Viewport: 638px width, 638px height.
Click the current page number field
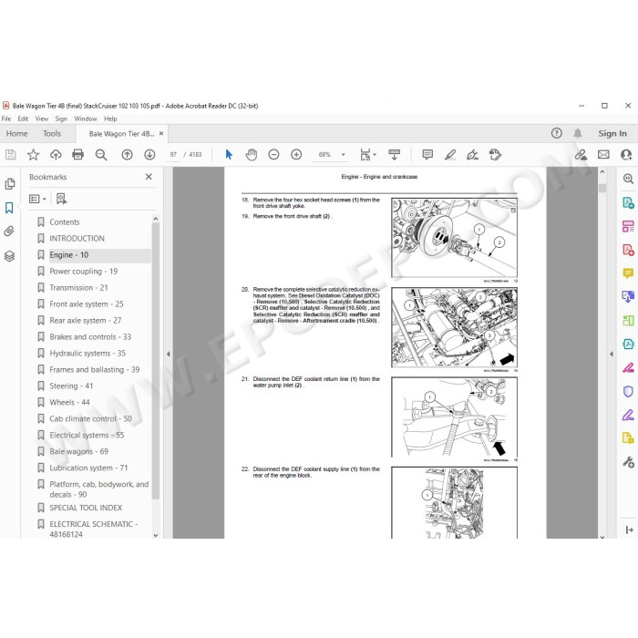point(174,155)
